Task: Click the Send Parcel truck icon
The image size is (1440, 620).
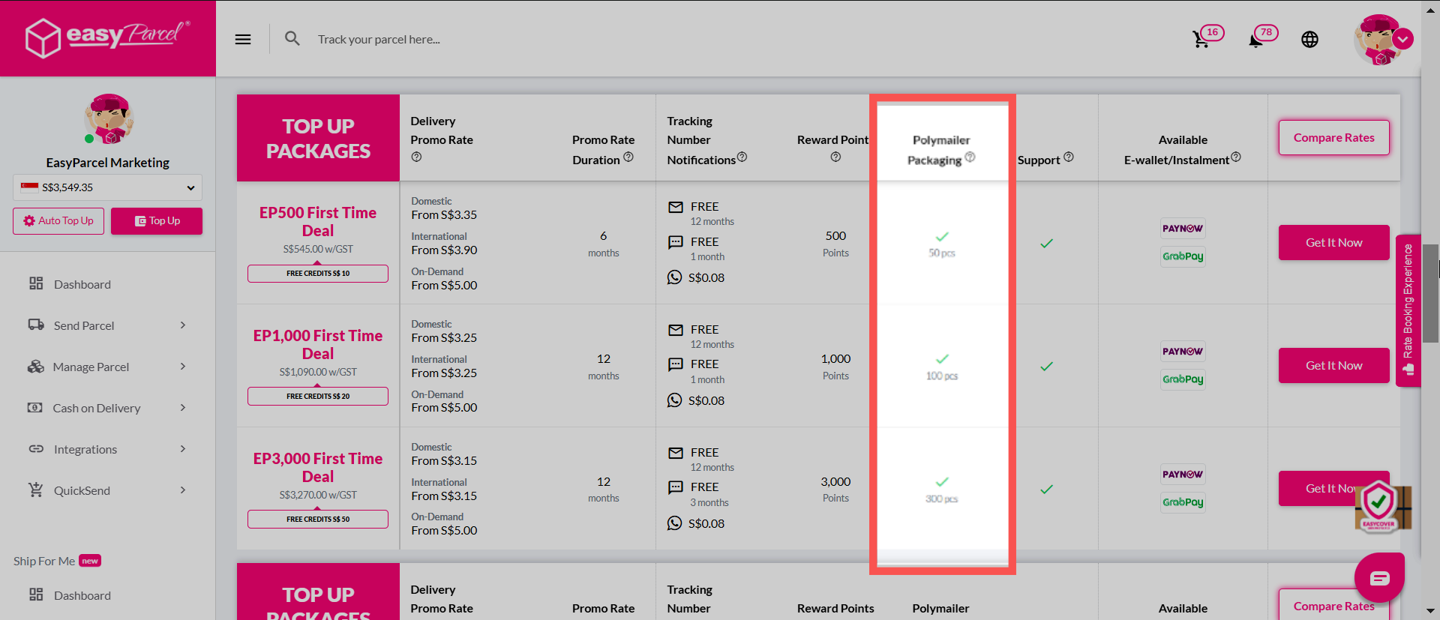Action: (36, 325)
